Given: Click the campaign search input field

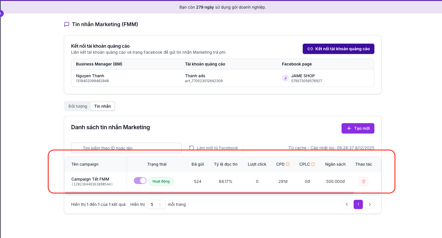Looking at the screenshot, I should click(126, 148).
